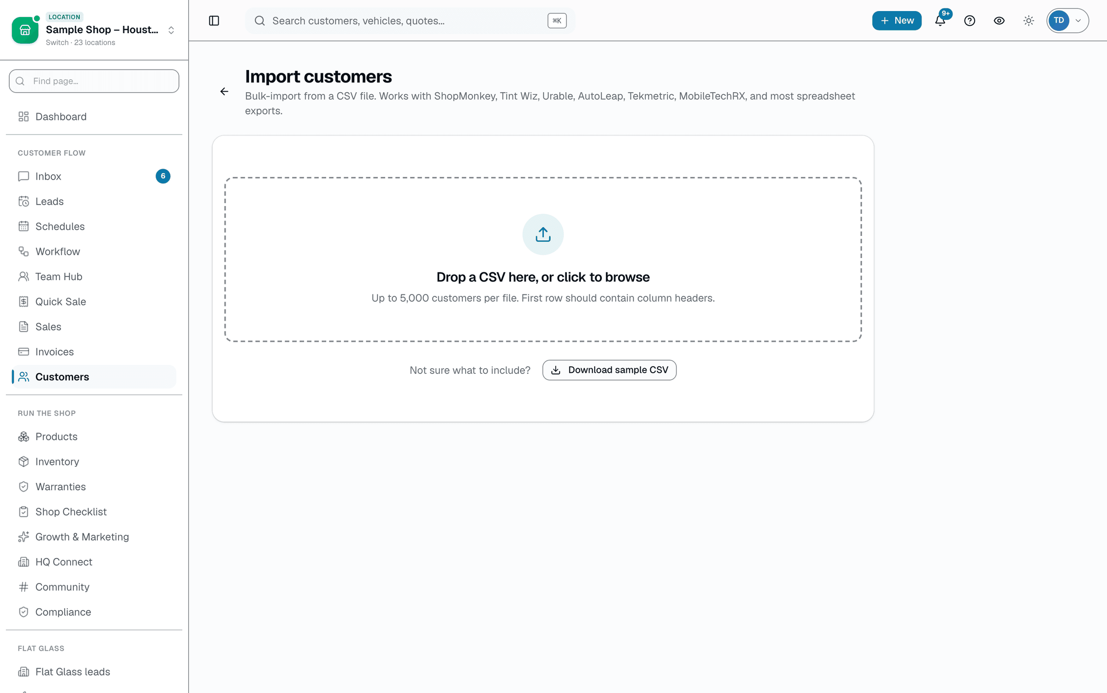Image resolution: width=1107 pixels, height=693 pixels.
Task: Select Customers in the sidebar
Action: pos(94,377)
